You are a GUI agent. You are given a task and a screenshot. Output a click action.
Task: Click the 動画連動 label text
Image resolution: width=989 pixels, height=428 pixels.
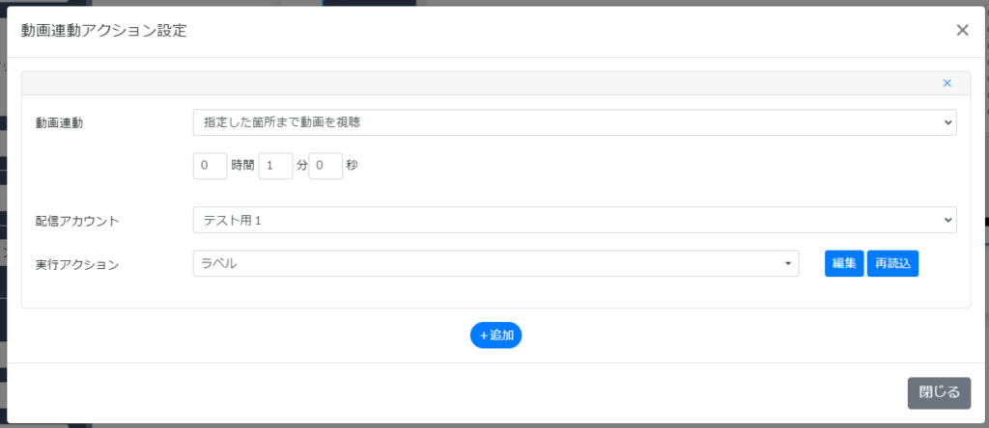(59, 122)
